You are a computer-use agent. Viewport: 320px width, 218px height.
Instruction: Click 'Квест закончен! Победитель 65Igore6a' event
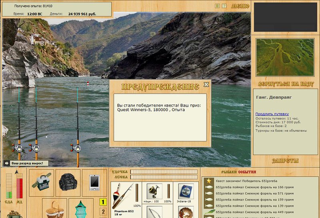(246, 181)
